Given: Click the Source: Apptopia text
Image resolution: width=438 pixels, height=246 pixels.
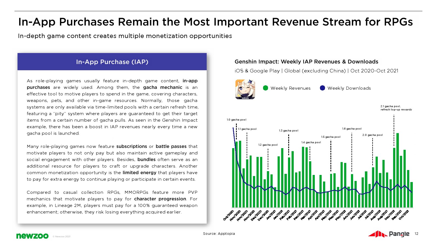Looking at the screenshot, I should coord(219,233).
